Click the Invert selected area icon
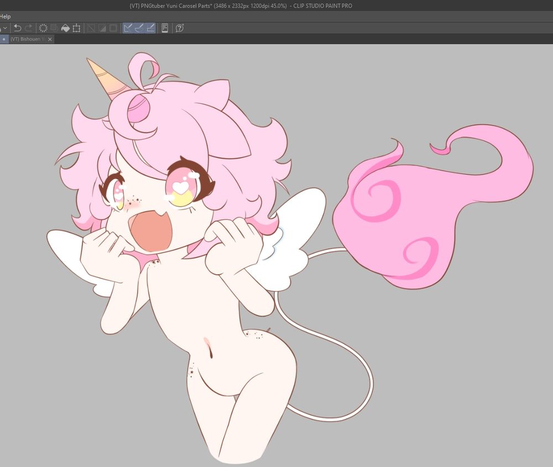The width and height of the screenshot is (553, 467). coord(102,28)
